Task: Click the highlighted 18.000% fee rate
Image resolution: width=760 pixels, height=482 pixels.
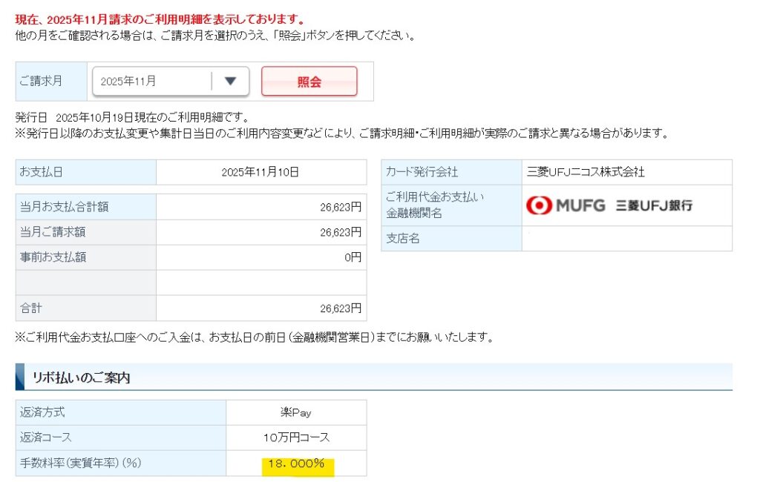Action: click(296, 463)
